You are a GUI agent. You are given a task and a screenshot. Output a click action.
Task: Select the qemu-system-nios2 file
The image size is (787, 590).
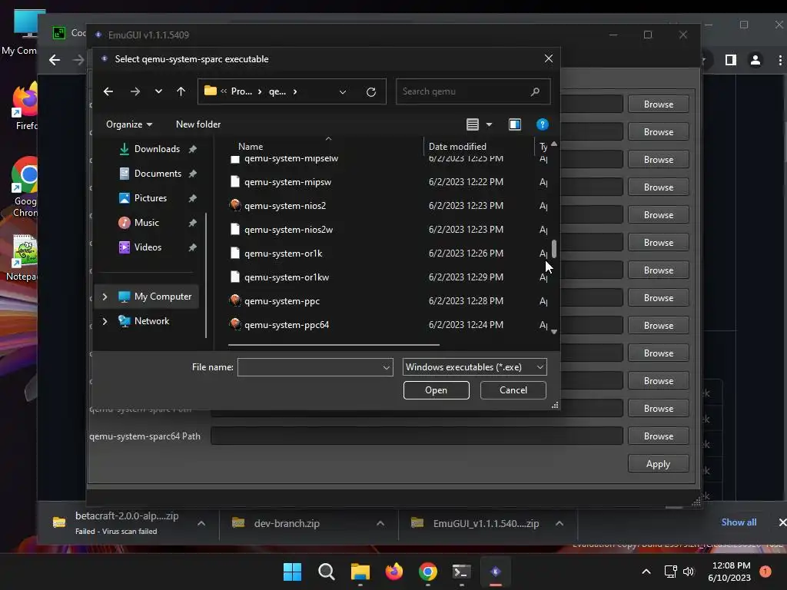coord(285,206)
